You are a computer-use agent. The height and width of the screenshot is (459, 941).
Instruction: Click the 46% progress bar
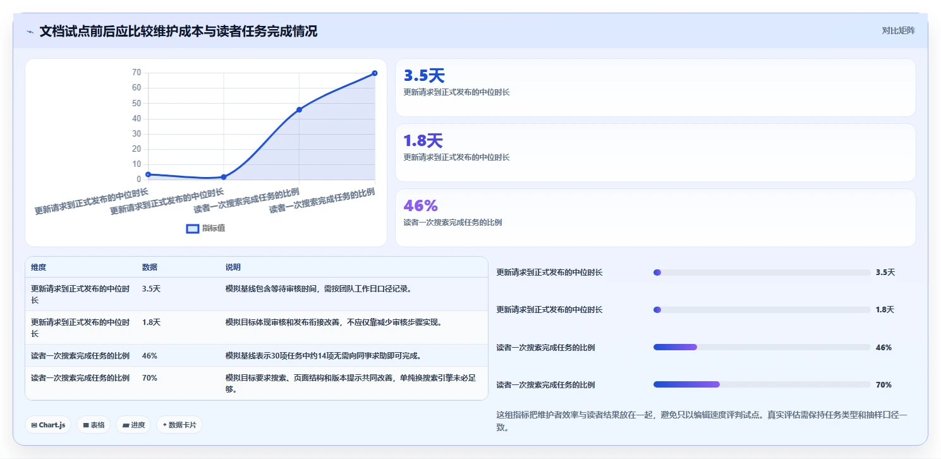(x=762, y=347)
